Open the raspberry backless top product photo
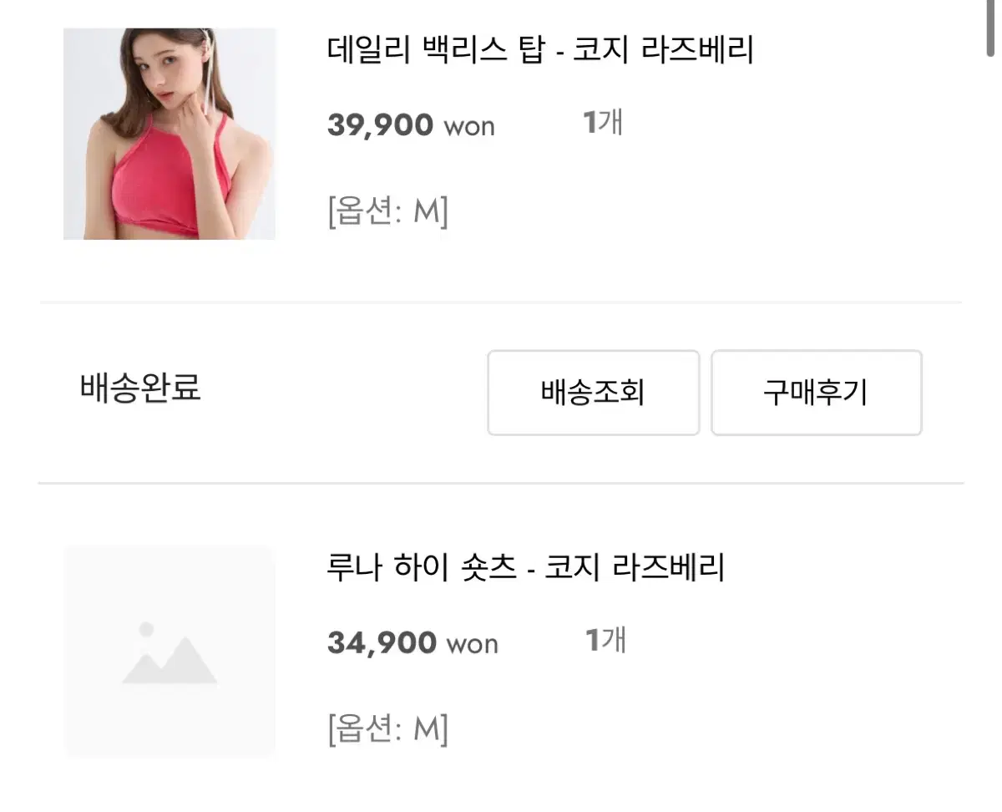This screenshot has height=812, width=1002. (170, 134)
